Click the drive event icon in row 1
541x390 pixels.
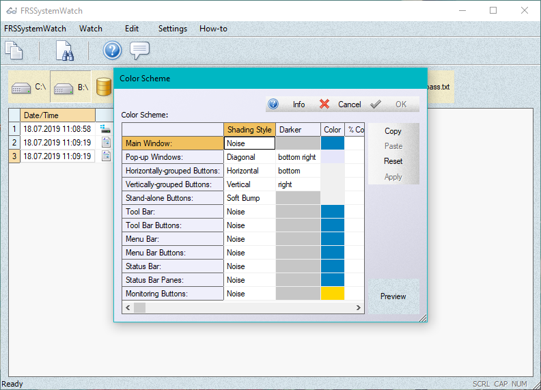(x=105, y=129)
